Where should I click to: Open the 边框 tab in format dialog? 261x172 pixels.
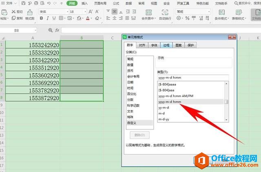coord(166,45)
